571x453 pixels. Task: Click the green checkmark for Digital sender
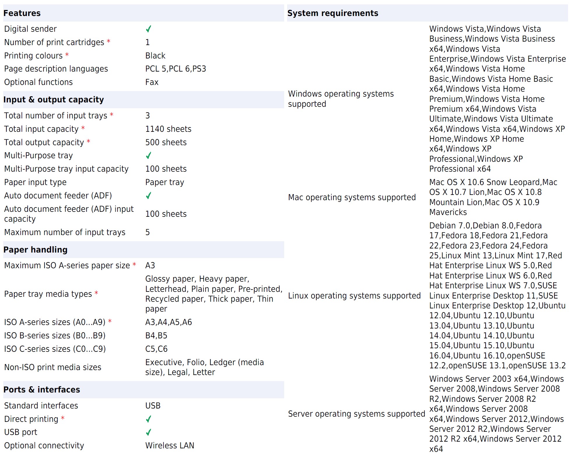point(148,29)
